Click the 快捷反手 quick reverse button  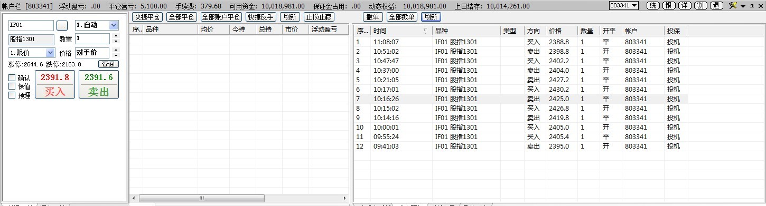pos(261,17)
